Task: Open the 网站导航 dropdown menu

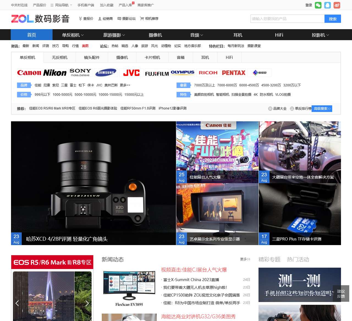Action: pos(61,5)
